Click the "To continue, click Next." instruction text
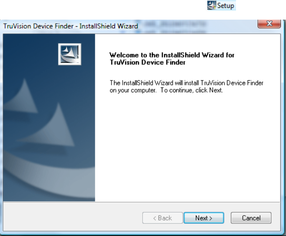 tap(192, 90)
